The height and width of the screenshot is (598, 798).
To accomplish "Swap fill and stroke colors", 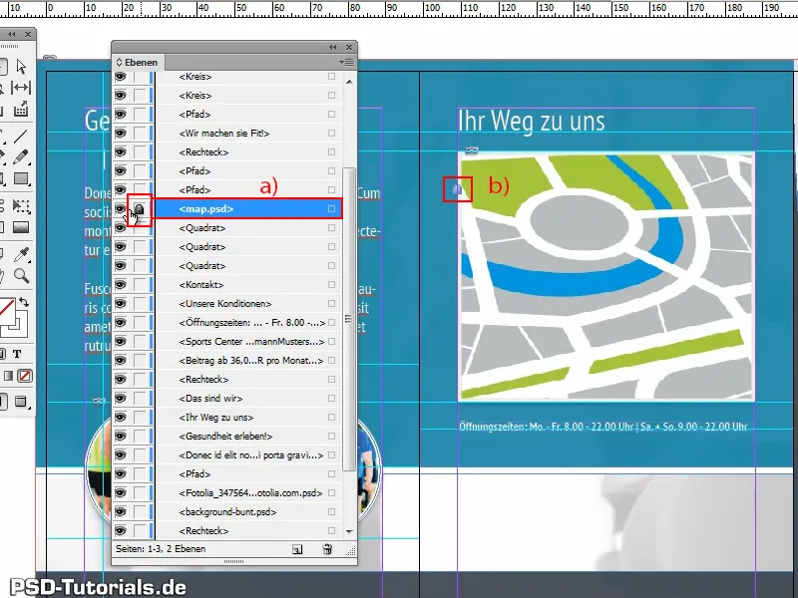I will [23, 303].
